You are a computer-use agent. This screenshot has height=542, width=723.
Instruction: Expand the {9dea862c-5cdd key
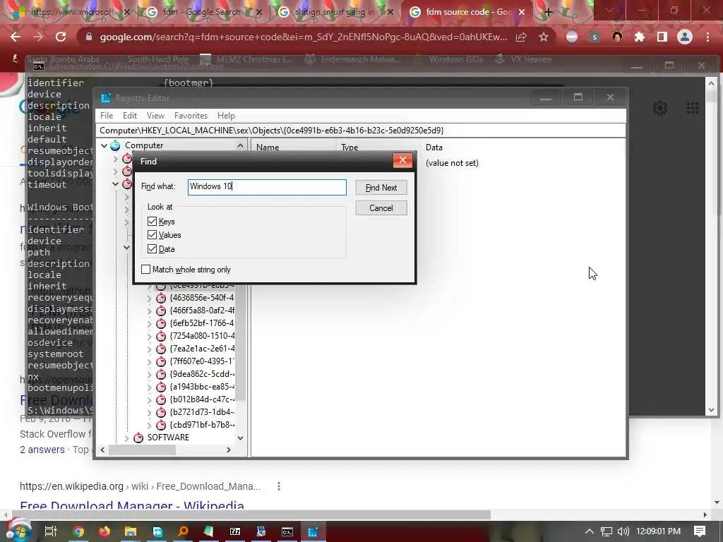coord(149,375)
